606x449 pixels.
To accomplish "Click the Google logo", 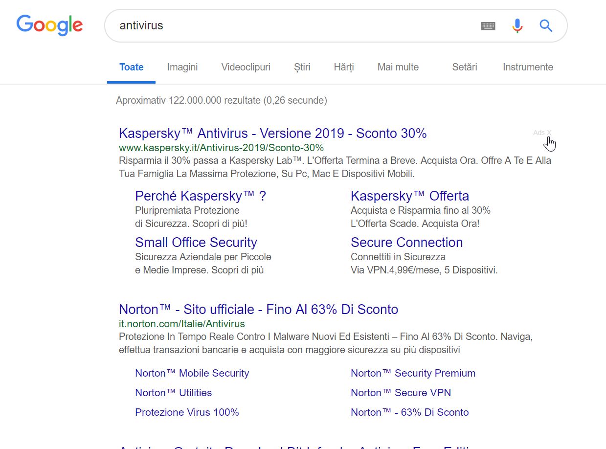I will 49,25.
